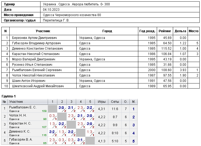This screenshot has height=146, width=201.
Task: Select participant 'Чолок Николай Николаевич'
Action: (x=33, y=75)
